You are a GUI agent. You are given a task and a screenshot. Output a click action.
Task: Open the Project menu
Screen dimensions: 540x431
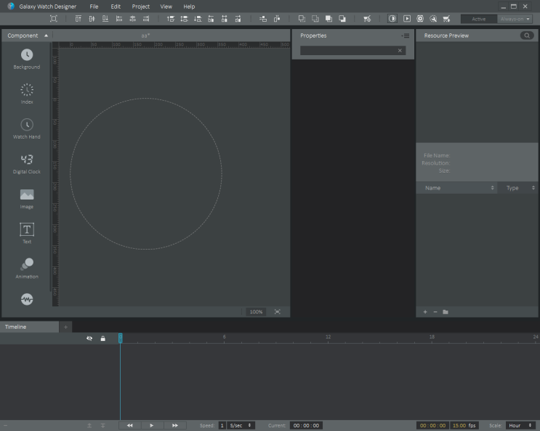(x=141, y=7)
